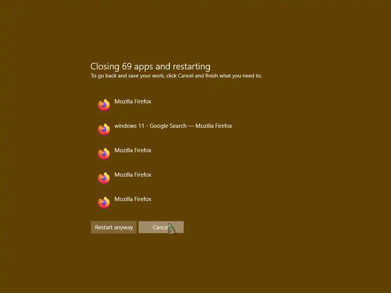Click the Cancel button

pos(161,227)
